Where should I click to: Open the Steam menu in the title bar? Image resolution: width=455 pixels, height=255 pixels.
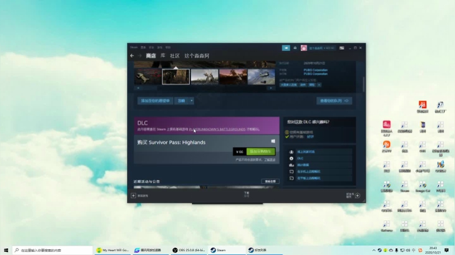134,47
